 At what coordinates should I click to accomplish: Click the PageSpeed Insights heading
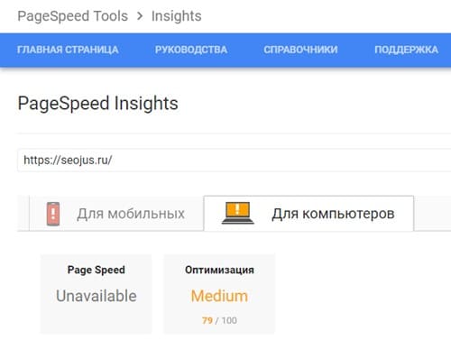(98, 104)
